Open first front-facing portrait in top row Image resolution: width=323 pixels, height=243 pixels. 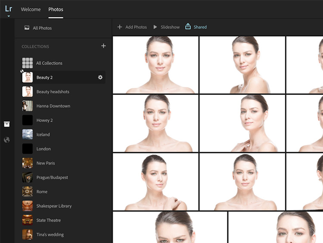pos(155,65)
